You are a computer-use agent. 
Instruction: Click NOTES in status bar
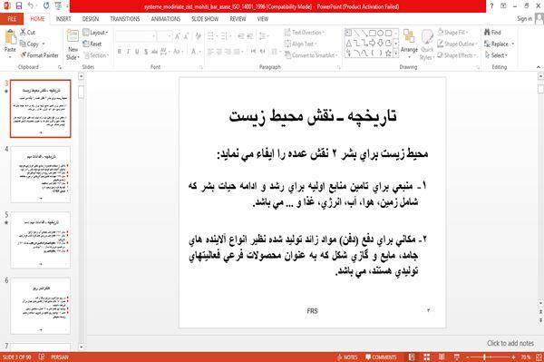tap(347, 357)
